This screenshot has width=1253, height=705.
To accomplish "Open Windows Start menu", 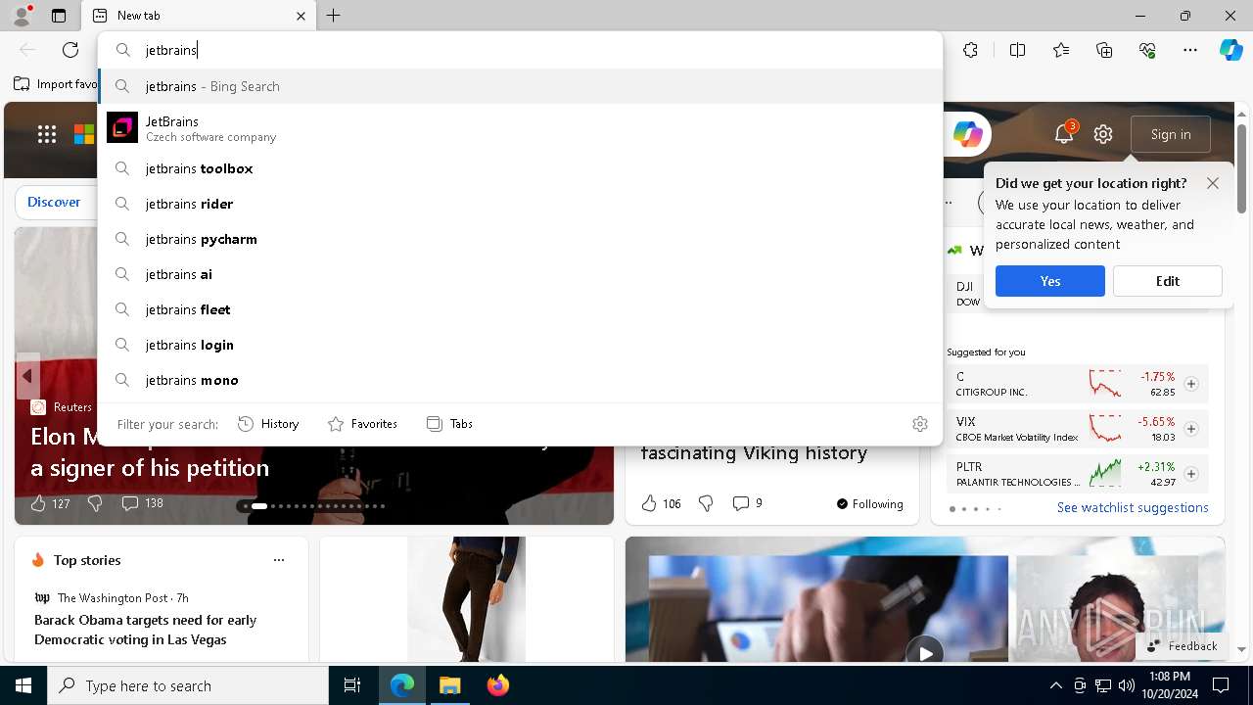I will pyautogui.click(x=23, y=685).
